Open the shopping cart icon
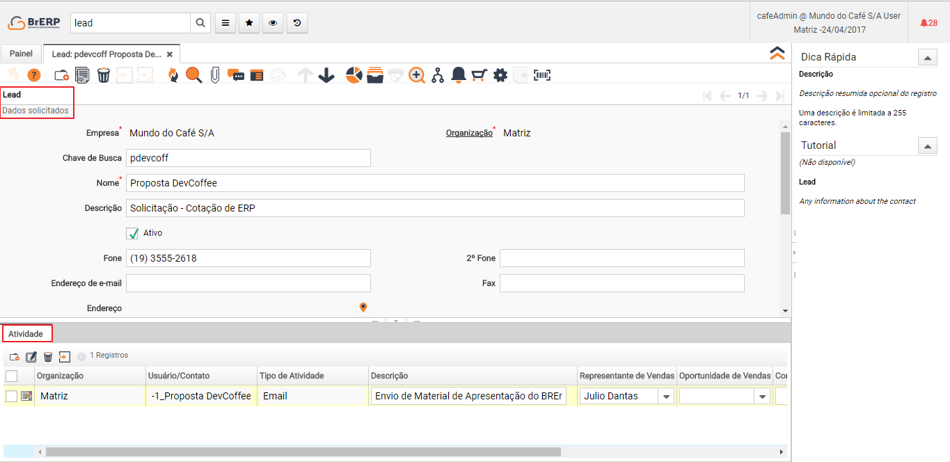 [479, 75]
